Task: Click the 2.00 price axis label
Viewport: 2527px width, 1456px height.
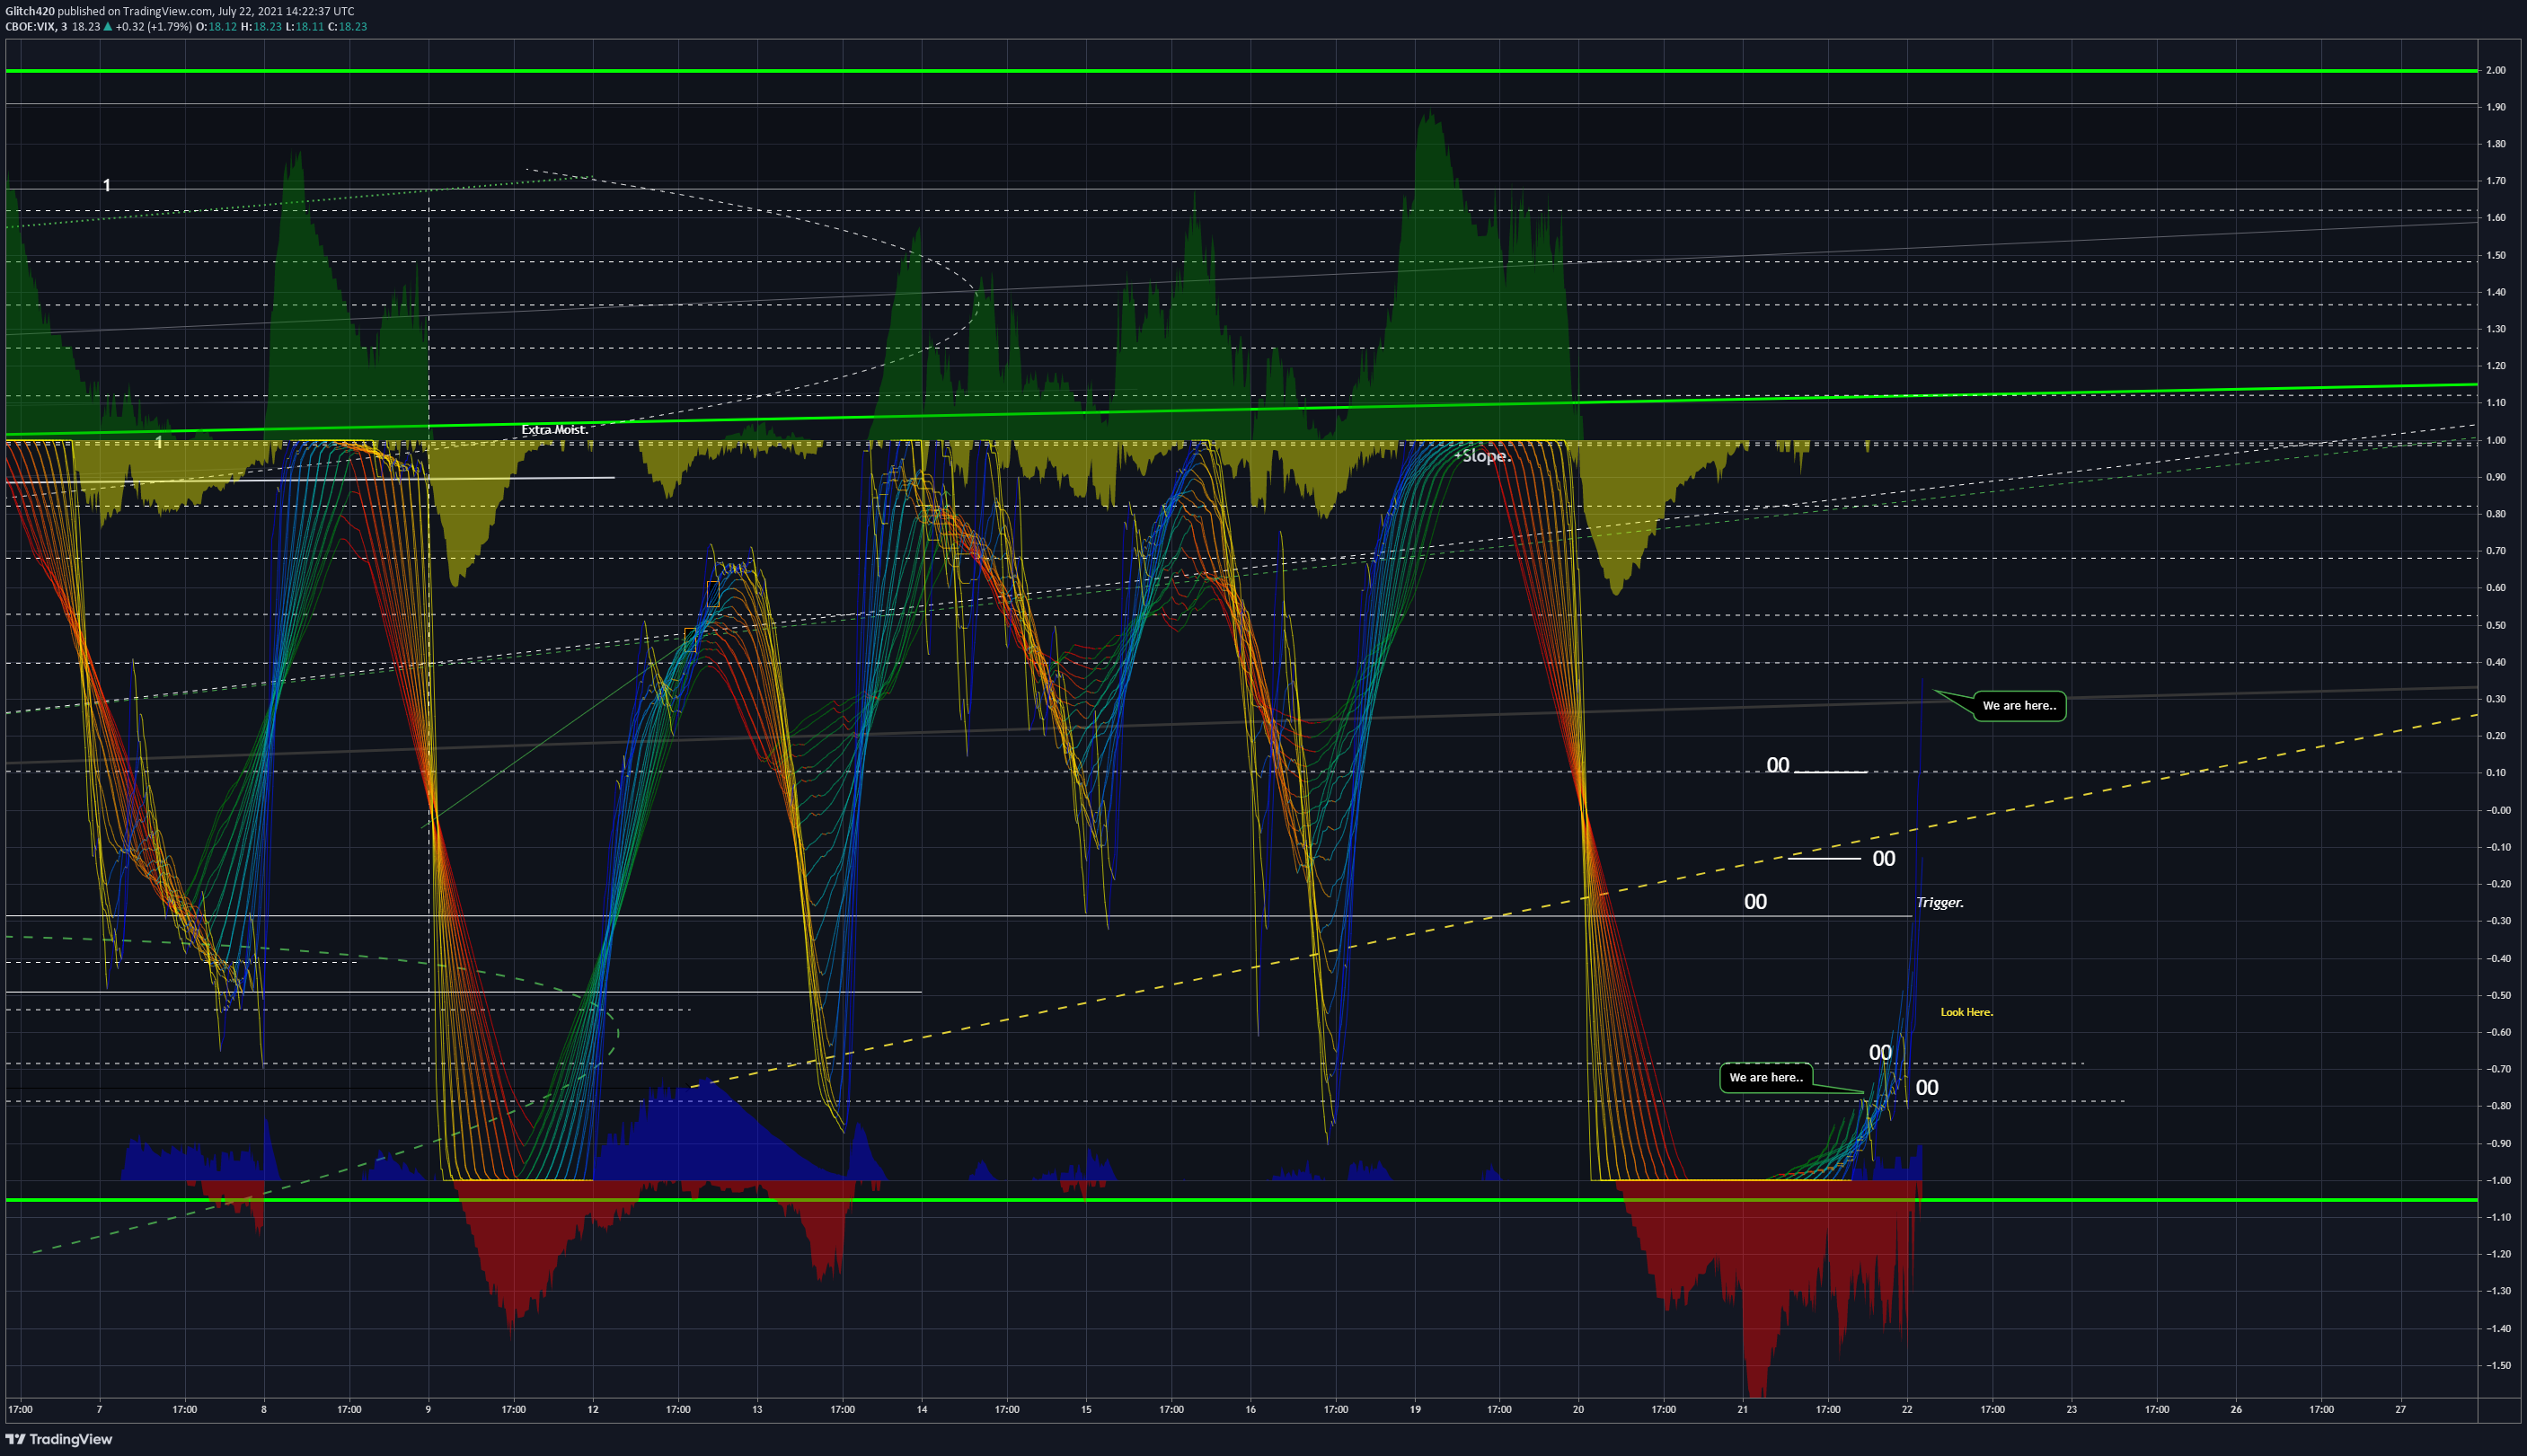Action: click(2495, 70)
